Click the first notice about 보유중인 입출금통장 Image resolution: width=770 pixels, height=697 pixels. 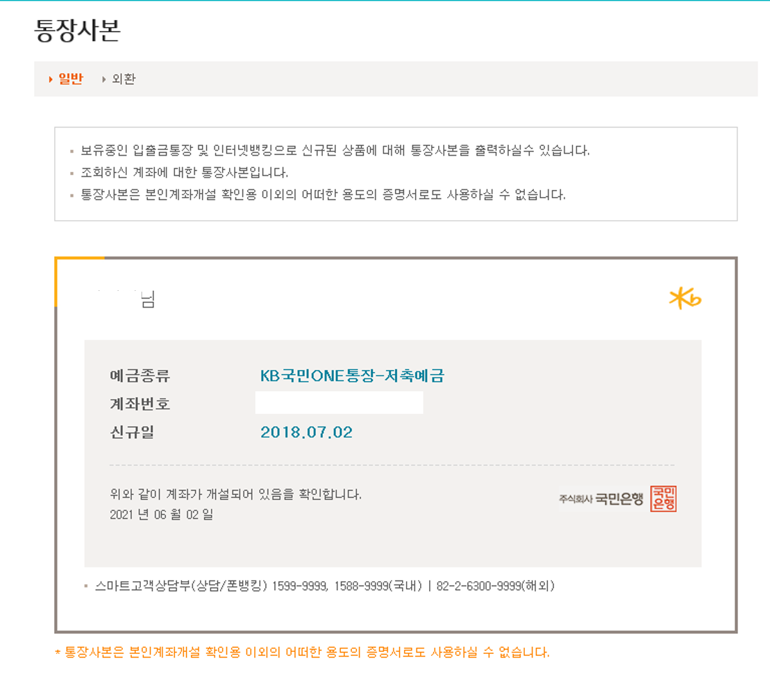tap(335, 151)
